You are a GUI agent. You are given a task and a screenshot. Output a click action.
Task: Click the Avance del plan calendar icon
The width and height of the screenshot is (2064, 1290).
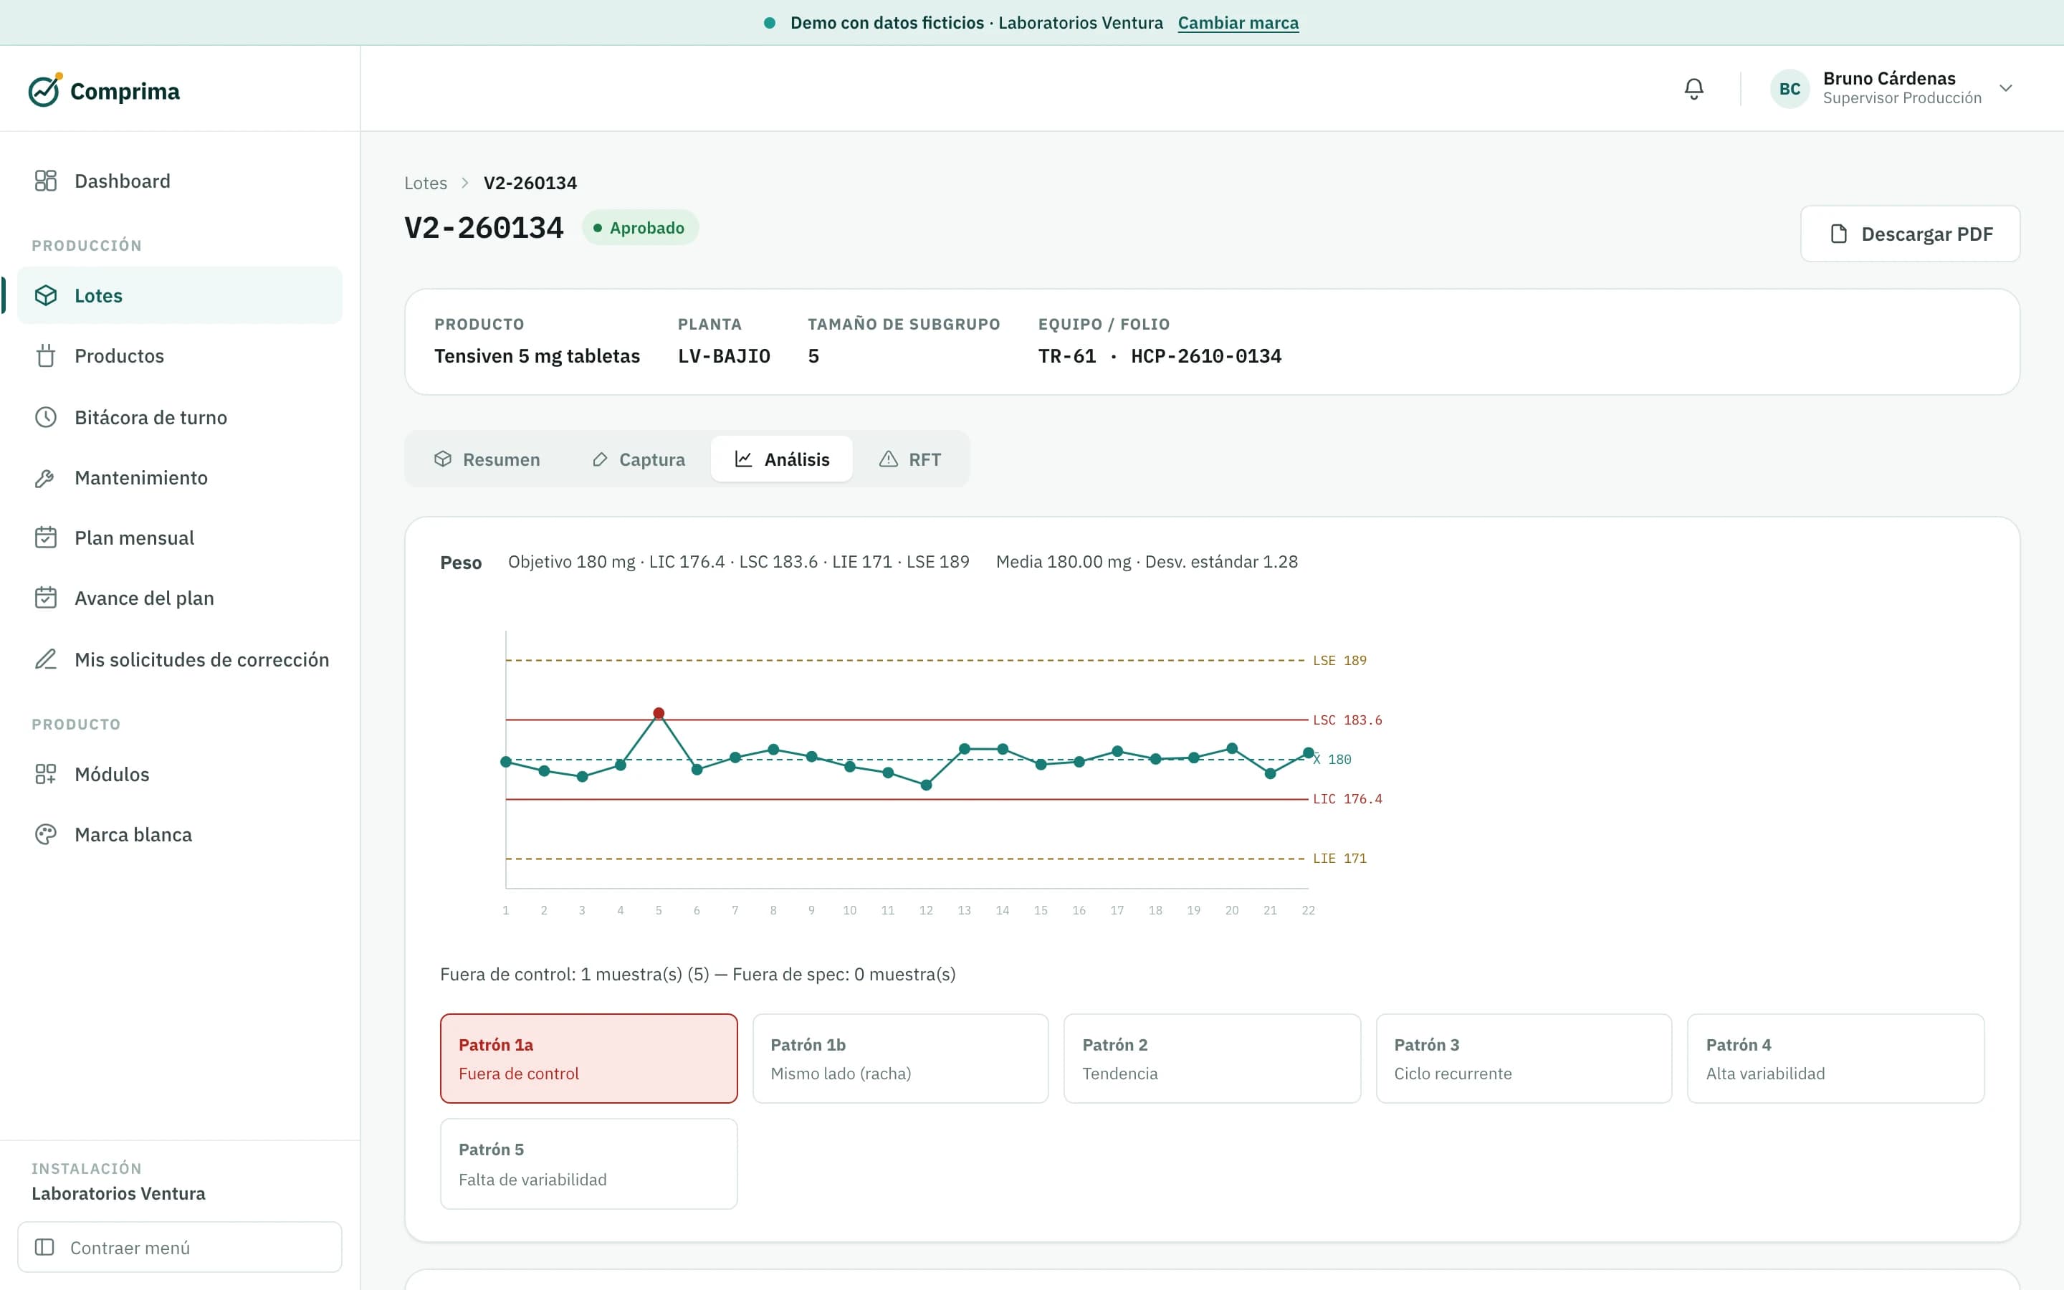coord(45,598)
